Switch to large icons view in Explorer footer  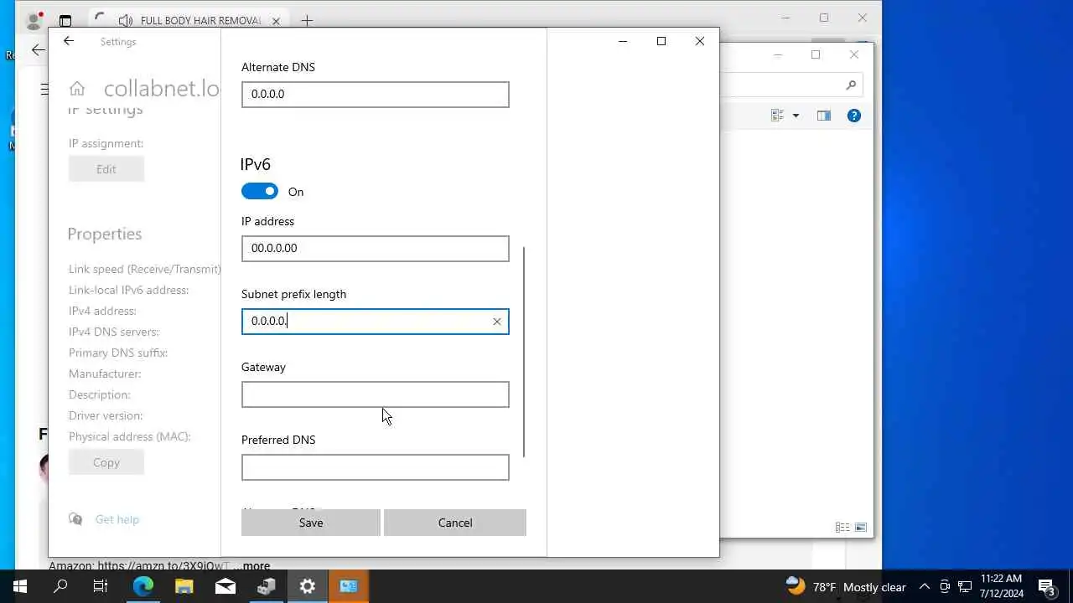click(x=860, y=527)
